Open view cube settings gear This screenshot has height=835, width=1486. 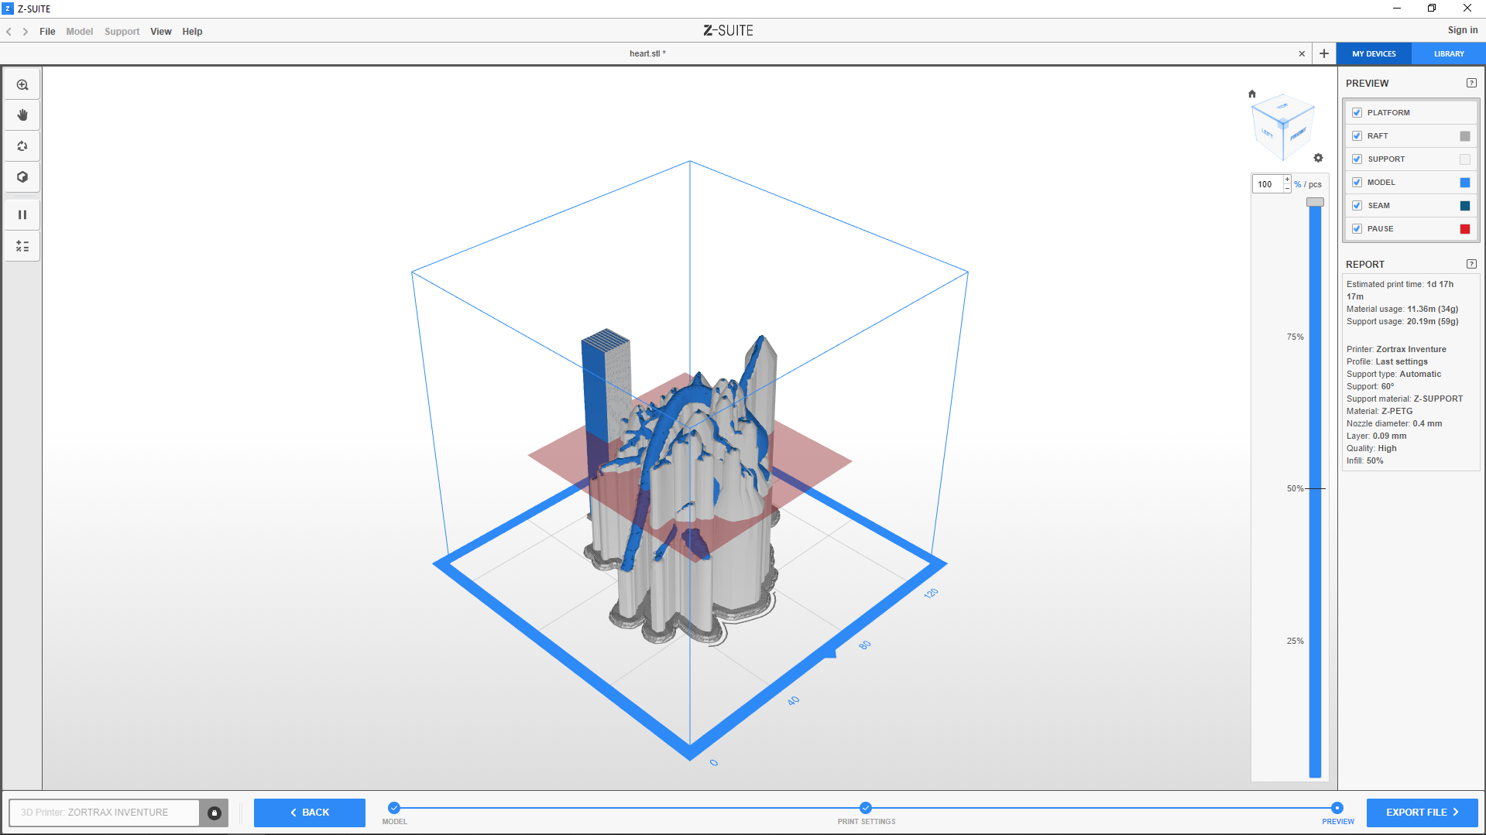(x=1318, y=158)
